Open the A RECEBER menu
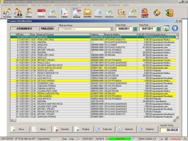The width and height of the screenshot is (188, 141). pos(86,5)
